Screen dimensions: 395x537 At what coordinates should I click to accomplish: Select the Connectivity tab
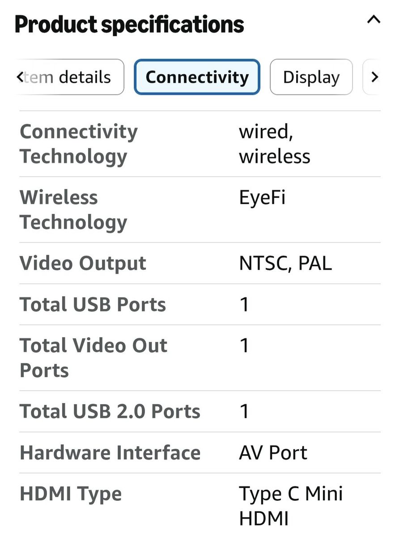point(197,77)
